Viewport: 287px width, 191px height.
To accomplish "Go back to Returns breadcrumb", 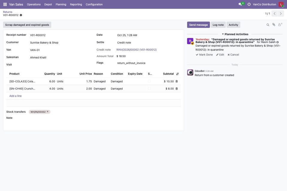I will click(x=8, y=12).
